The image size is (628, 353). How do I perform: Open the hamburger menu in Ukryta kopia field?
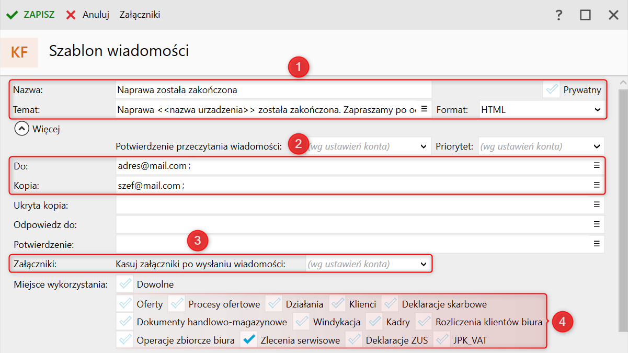tap(597, 204)
